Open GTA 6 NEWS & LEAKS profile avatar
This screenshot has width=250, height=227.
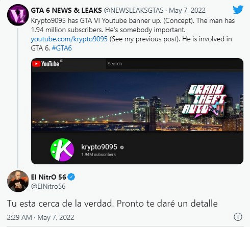18,15
